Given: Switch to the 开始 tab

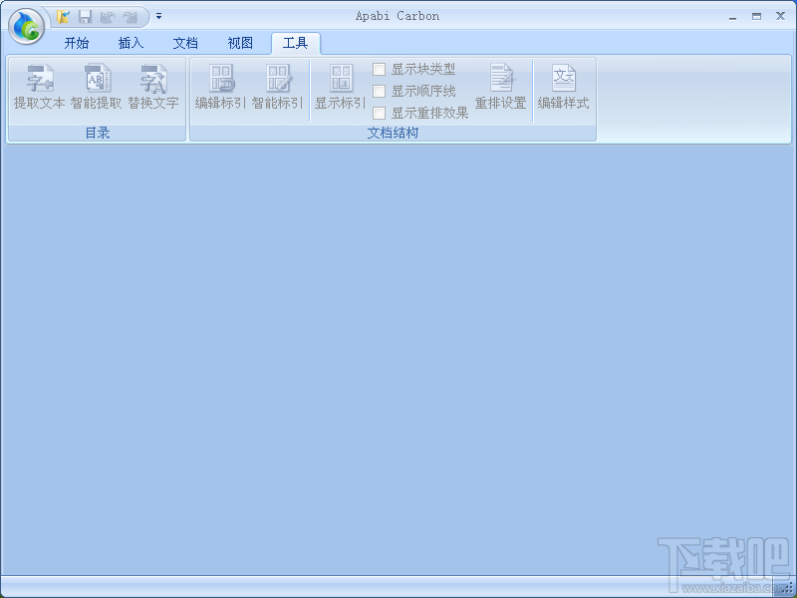Looking at the screenshot, I should [77, 43].
